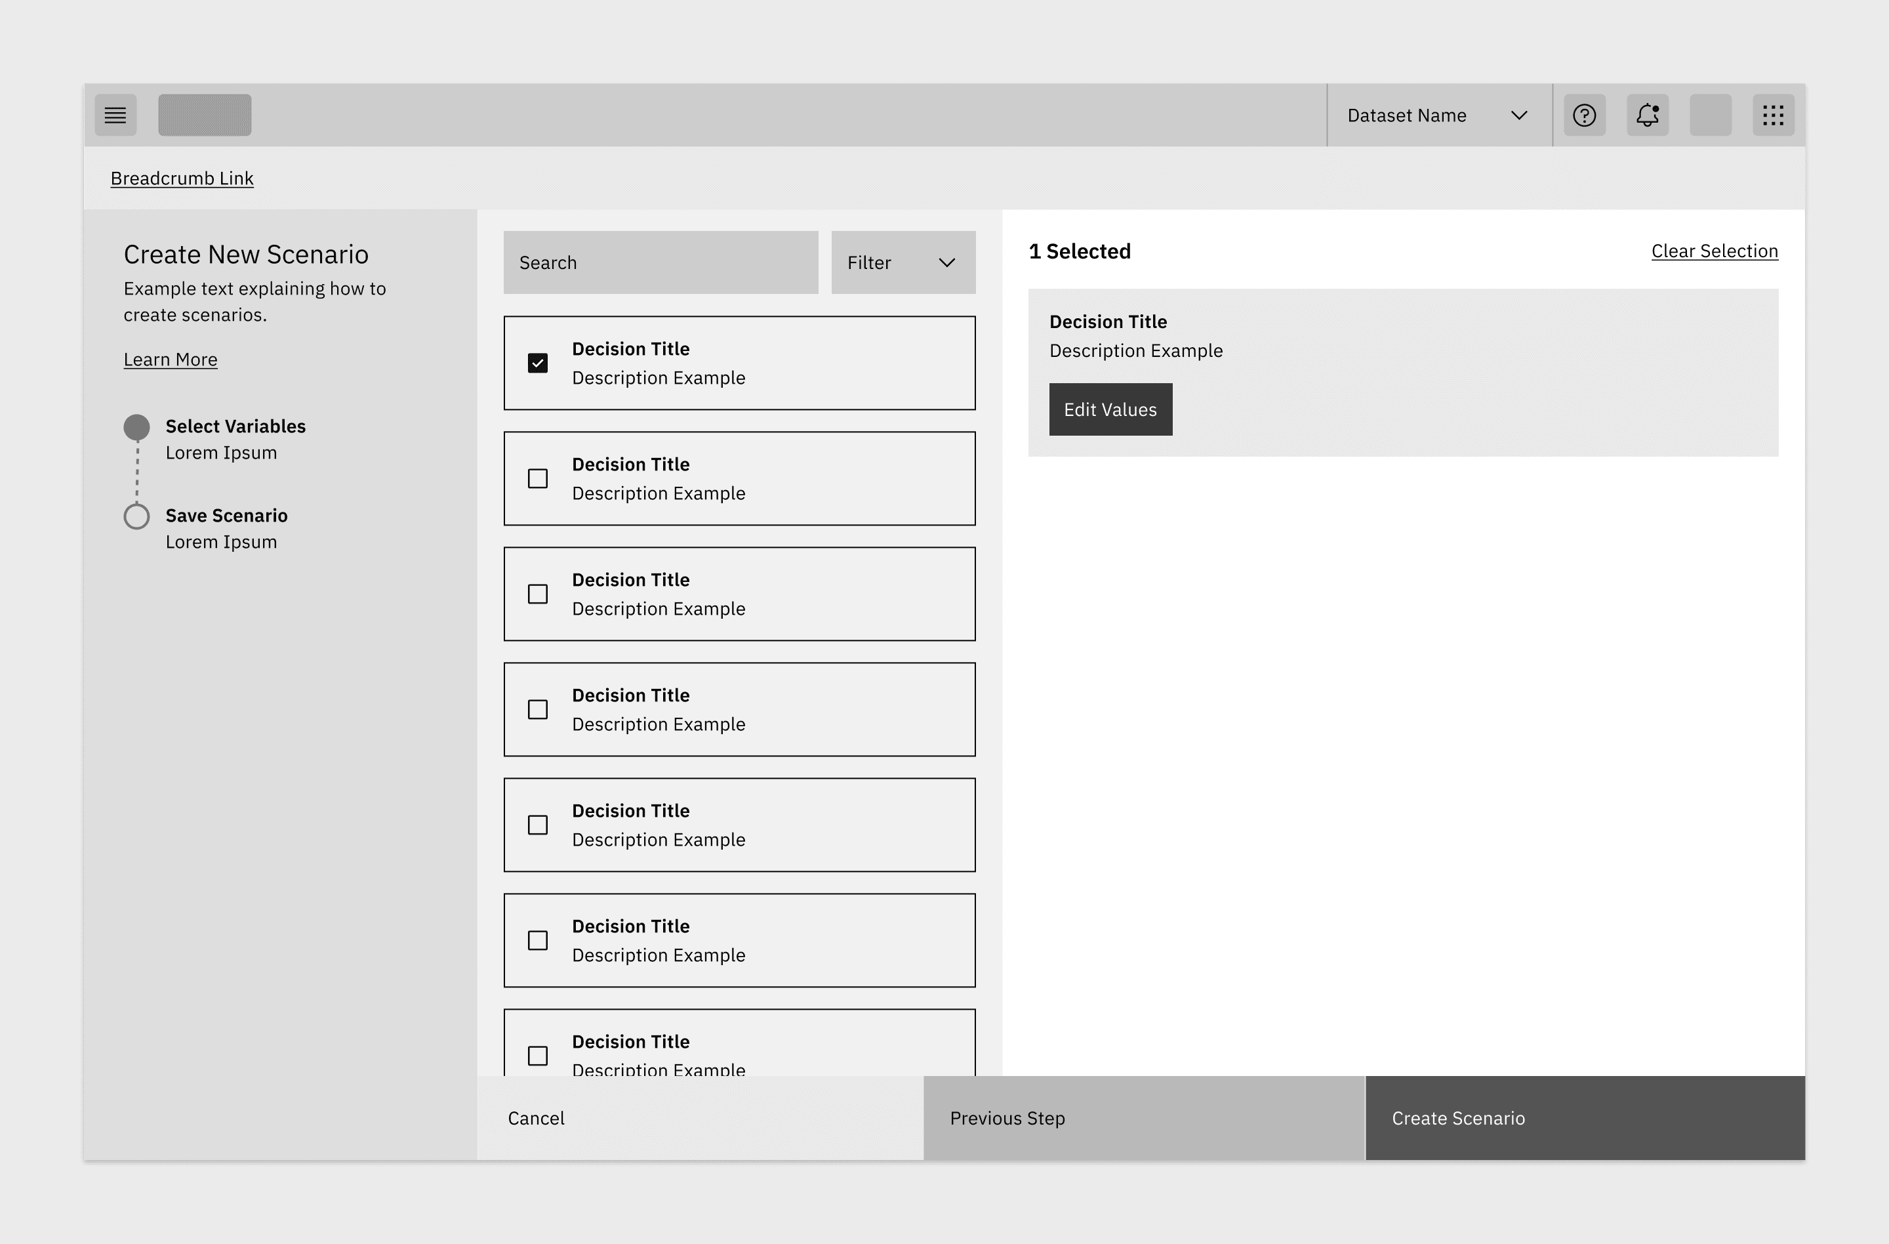This screenshot has width=1889, height=1244.
Task: Check the fourth Decision Title checkbox
Action: [x=537, y=710]
